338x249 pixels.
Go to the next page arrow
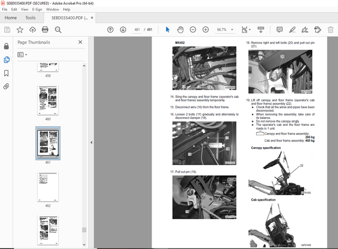[x=123, y=29]
